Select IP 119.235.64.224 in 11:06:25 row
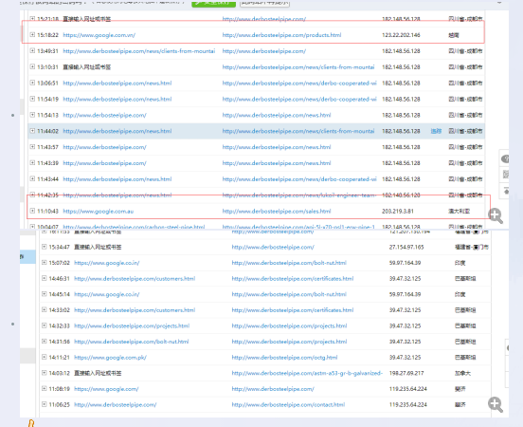523x427 pixels. (x=408, y=404)
